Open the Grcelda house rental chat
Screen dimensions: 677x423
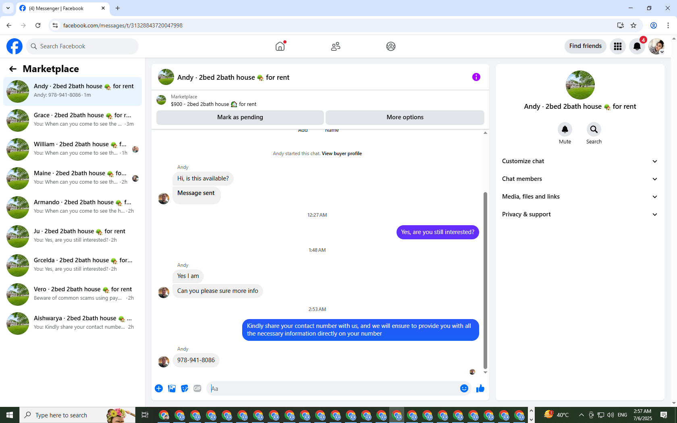(73, 265)
